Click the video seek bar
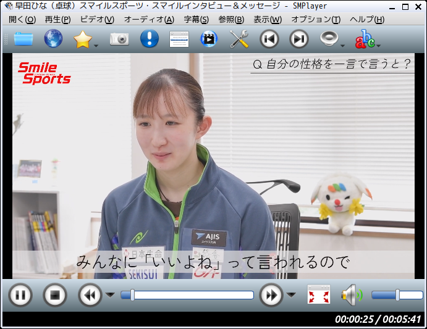 point(187,295)
